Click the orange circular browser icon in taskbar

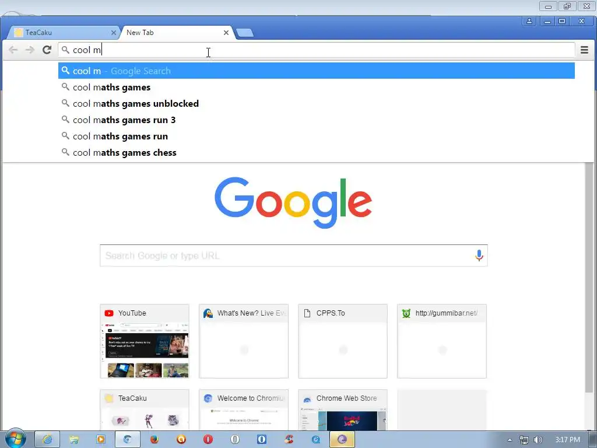(x=181, y=440)
